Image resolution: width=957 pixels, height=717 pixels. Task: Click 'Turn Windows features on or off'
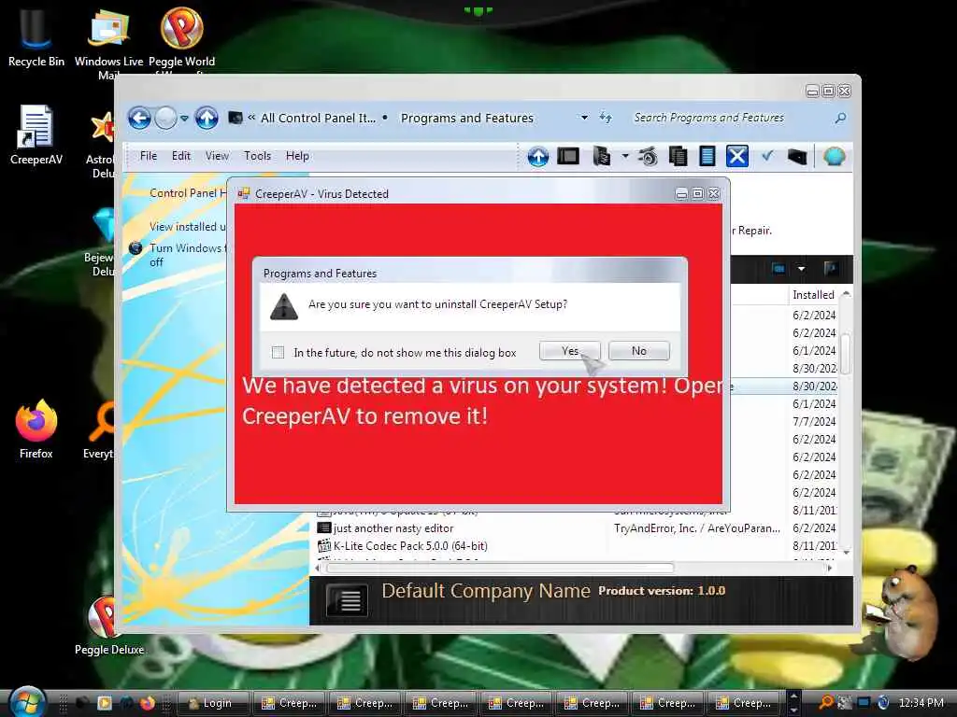click(x=188, y=255)
